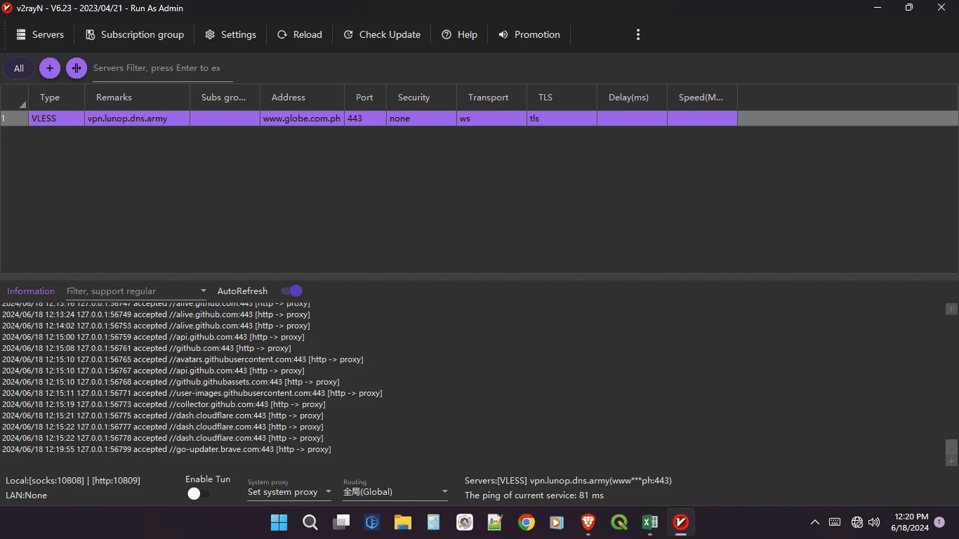This screenshot has width=959, height=539.
Task: Click the go-updater.brave.com log line
Action: pyautogui.click(x=166, y=449)
